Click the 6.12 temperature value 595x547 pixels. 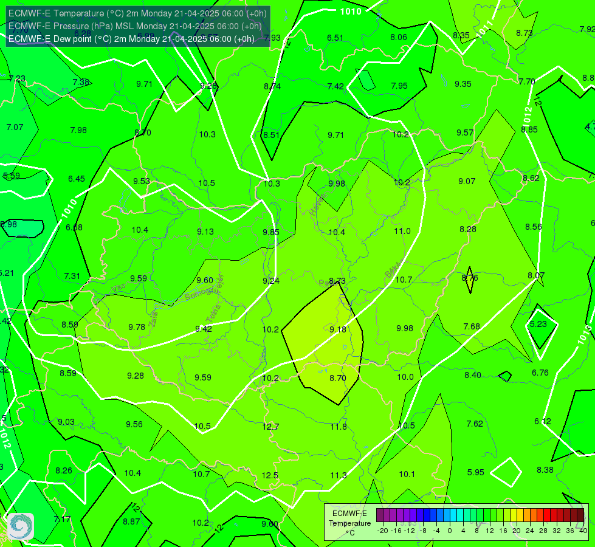(543, 421)
